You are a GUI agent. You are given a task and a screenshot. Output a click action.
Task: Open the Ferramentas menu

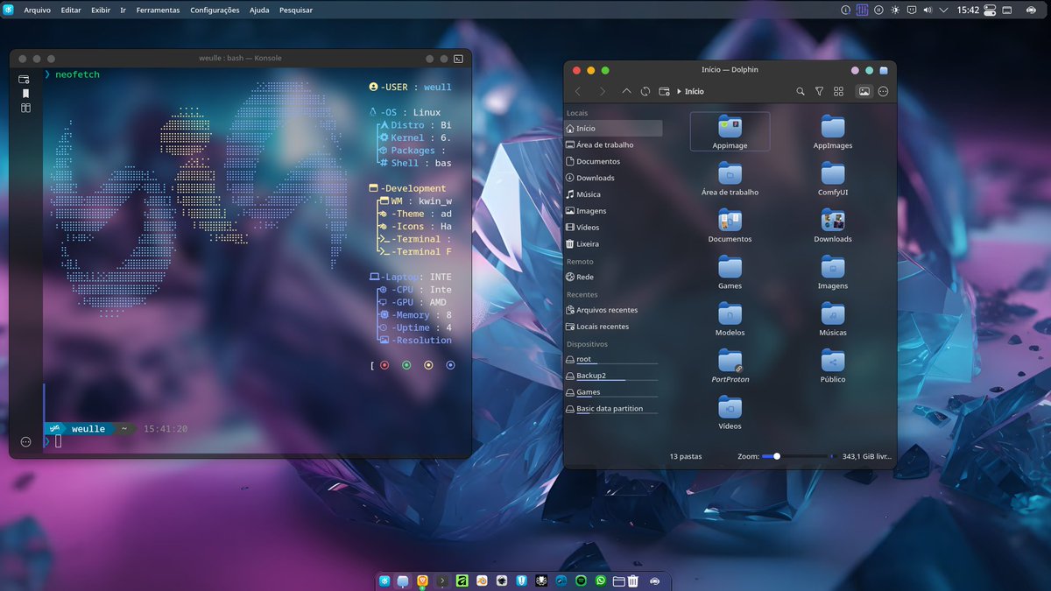coord(159,10)
